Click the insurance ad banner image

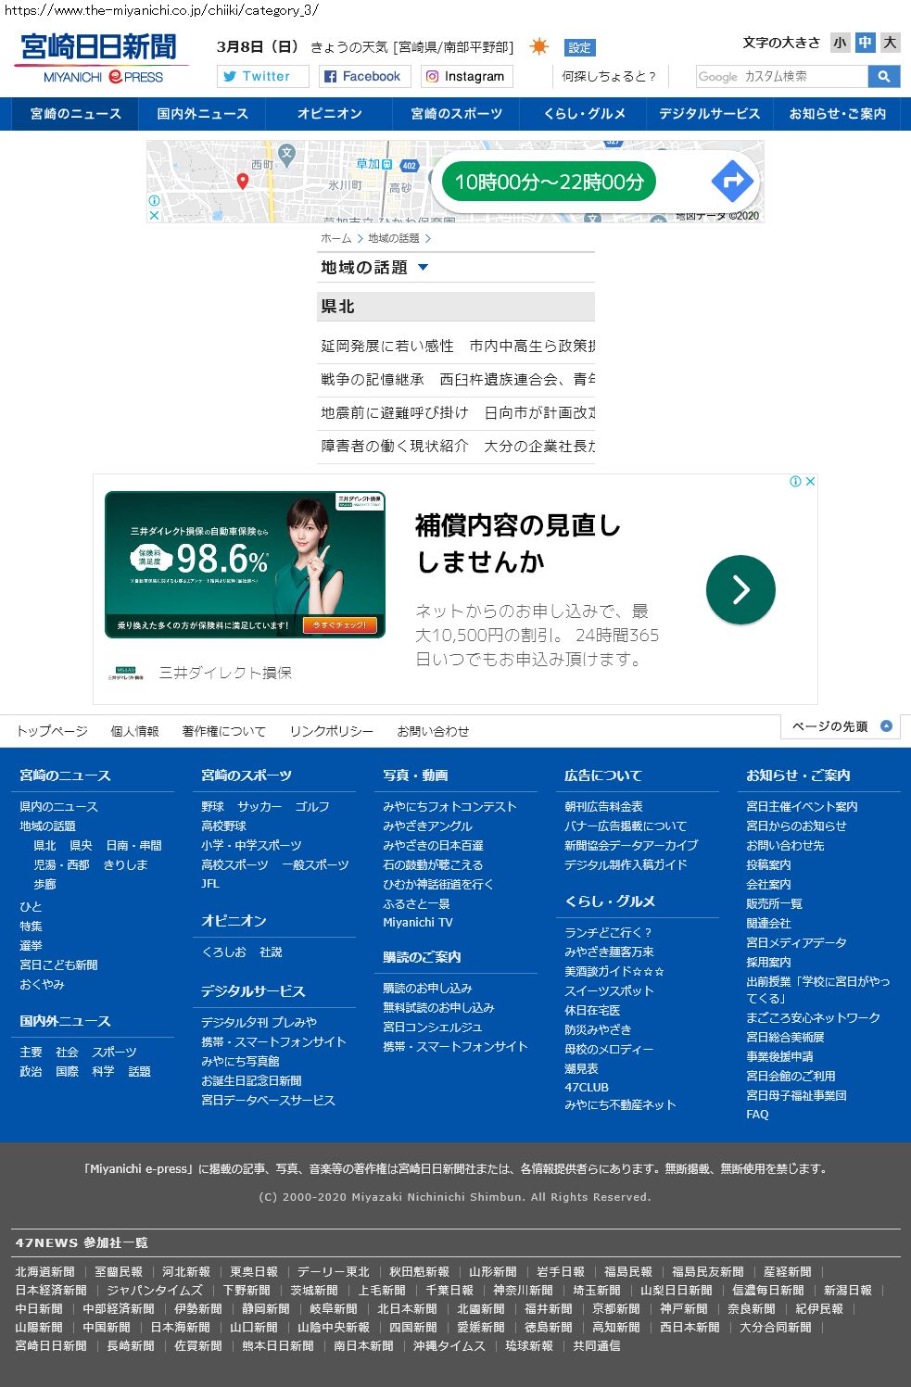pyautogui.click(x=245, y=564)
